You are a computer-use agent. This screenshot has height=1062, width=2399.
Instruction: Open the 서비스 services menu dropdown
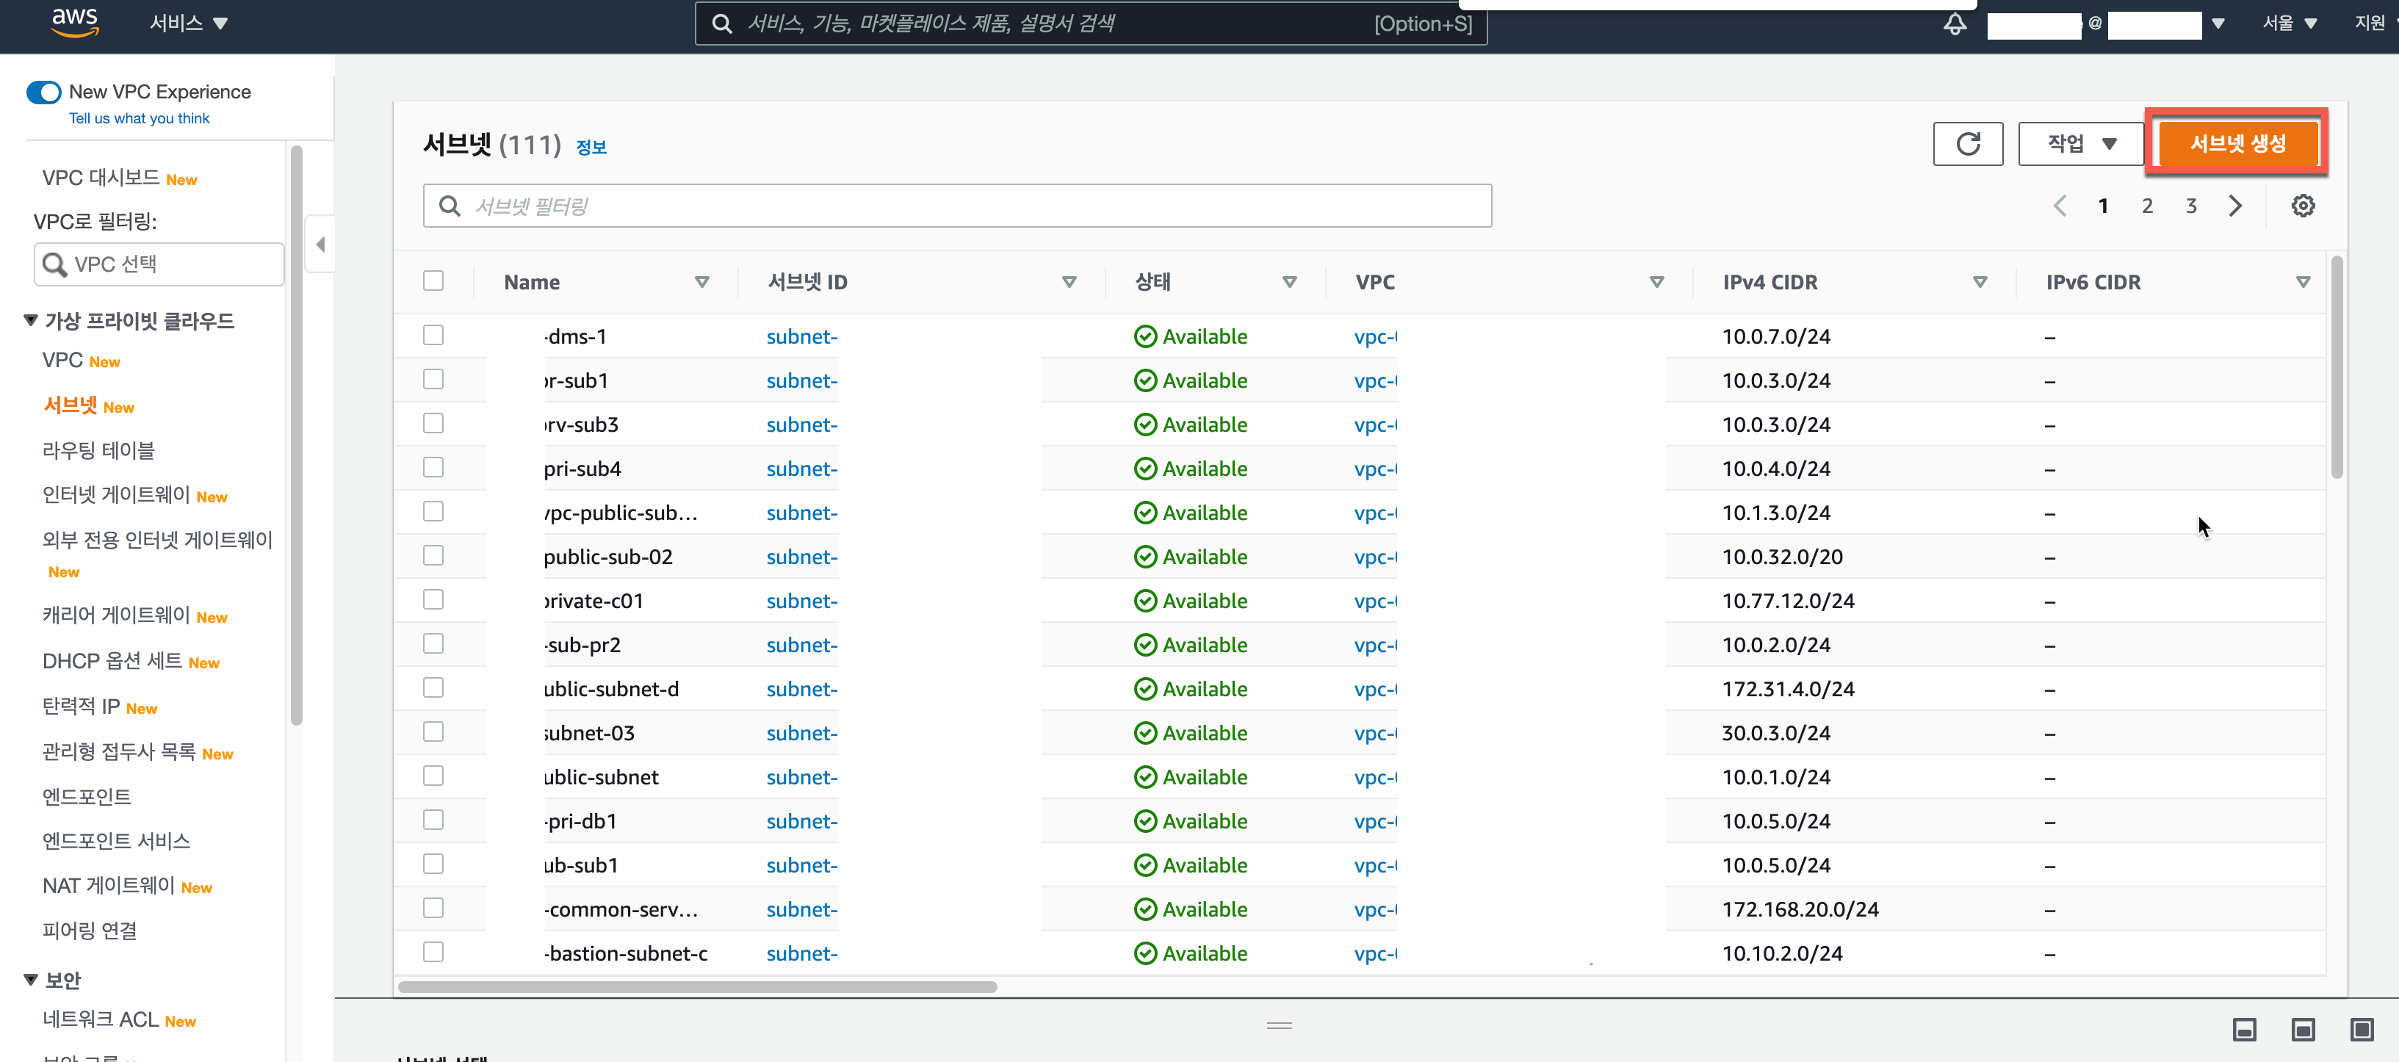(x=188, y=24)
